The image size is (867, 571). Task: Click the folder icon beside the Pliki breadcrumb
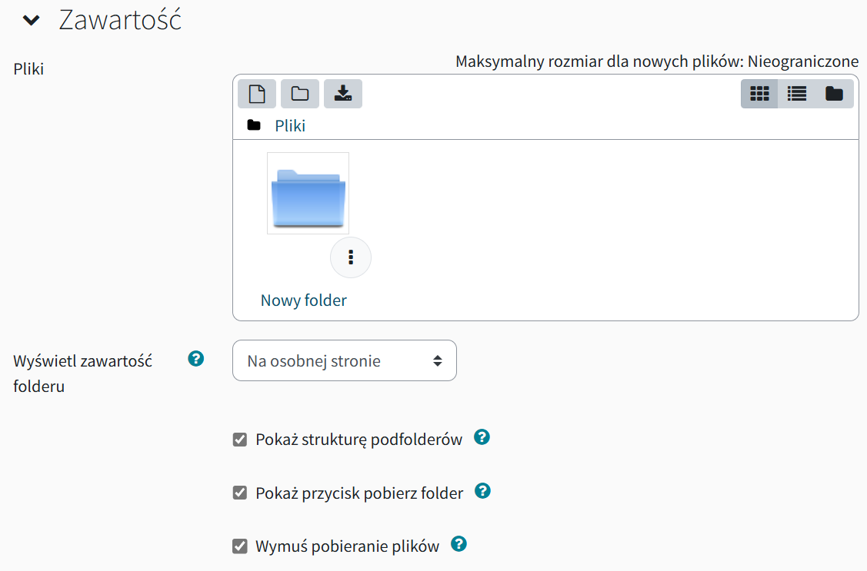pyautogui.click(x=254, y=125)
